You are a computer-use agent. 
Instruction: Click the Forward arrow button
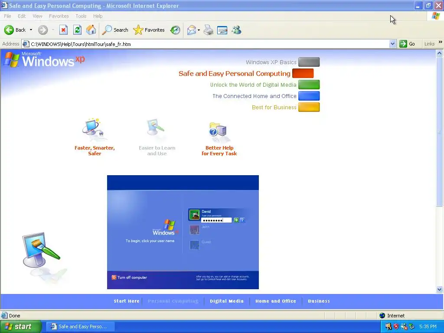click(x=43, y=30)
